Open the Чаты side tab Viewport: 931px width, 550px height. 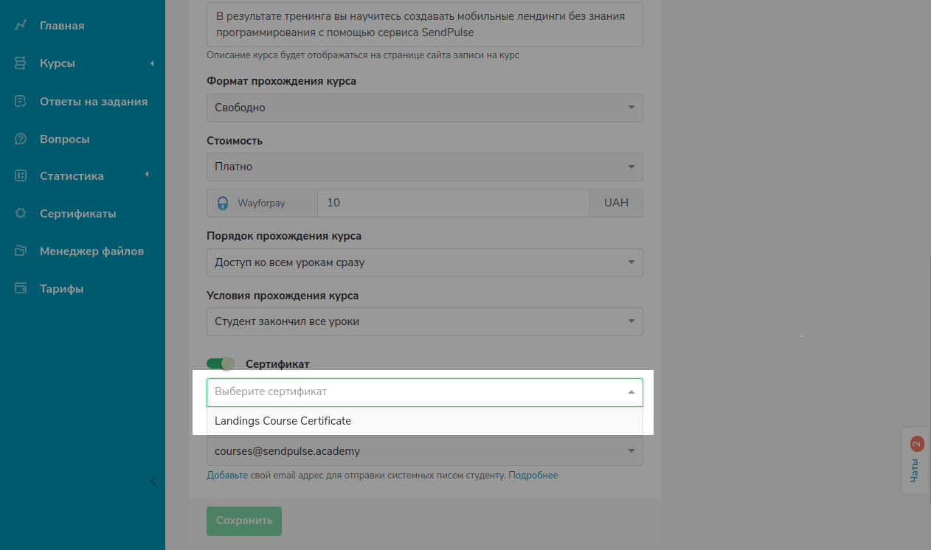(915, 461)
